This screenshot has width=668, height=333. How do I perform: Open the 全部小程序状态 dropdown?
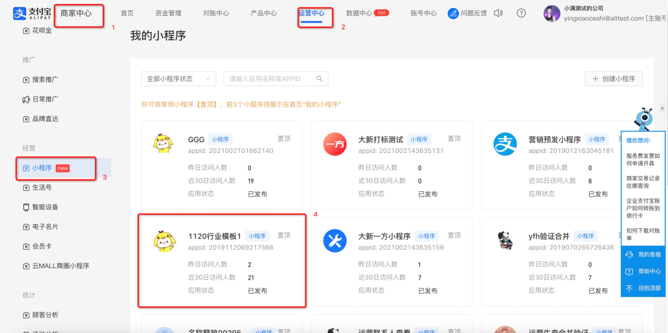[179, 79]
